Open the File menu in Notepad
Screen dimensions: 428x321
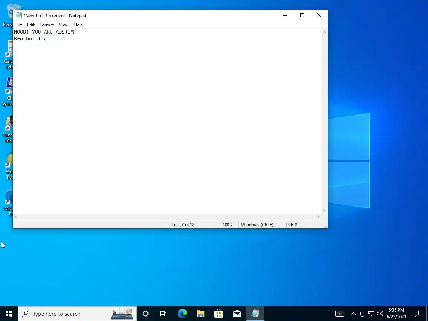click(x=19, y=25)
